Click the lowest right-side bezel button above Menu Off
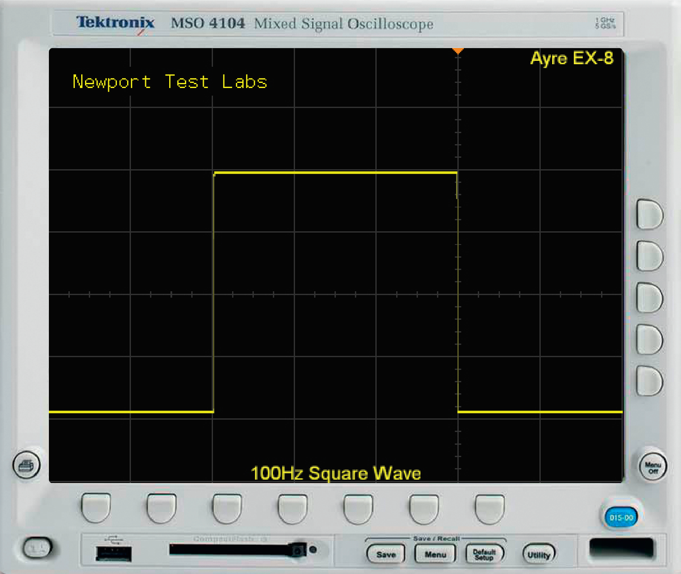Image resolution: width=681 pixels, height=574 pixels. coord(649,381)
